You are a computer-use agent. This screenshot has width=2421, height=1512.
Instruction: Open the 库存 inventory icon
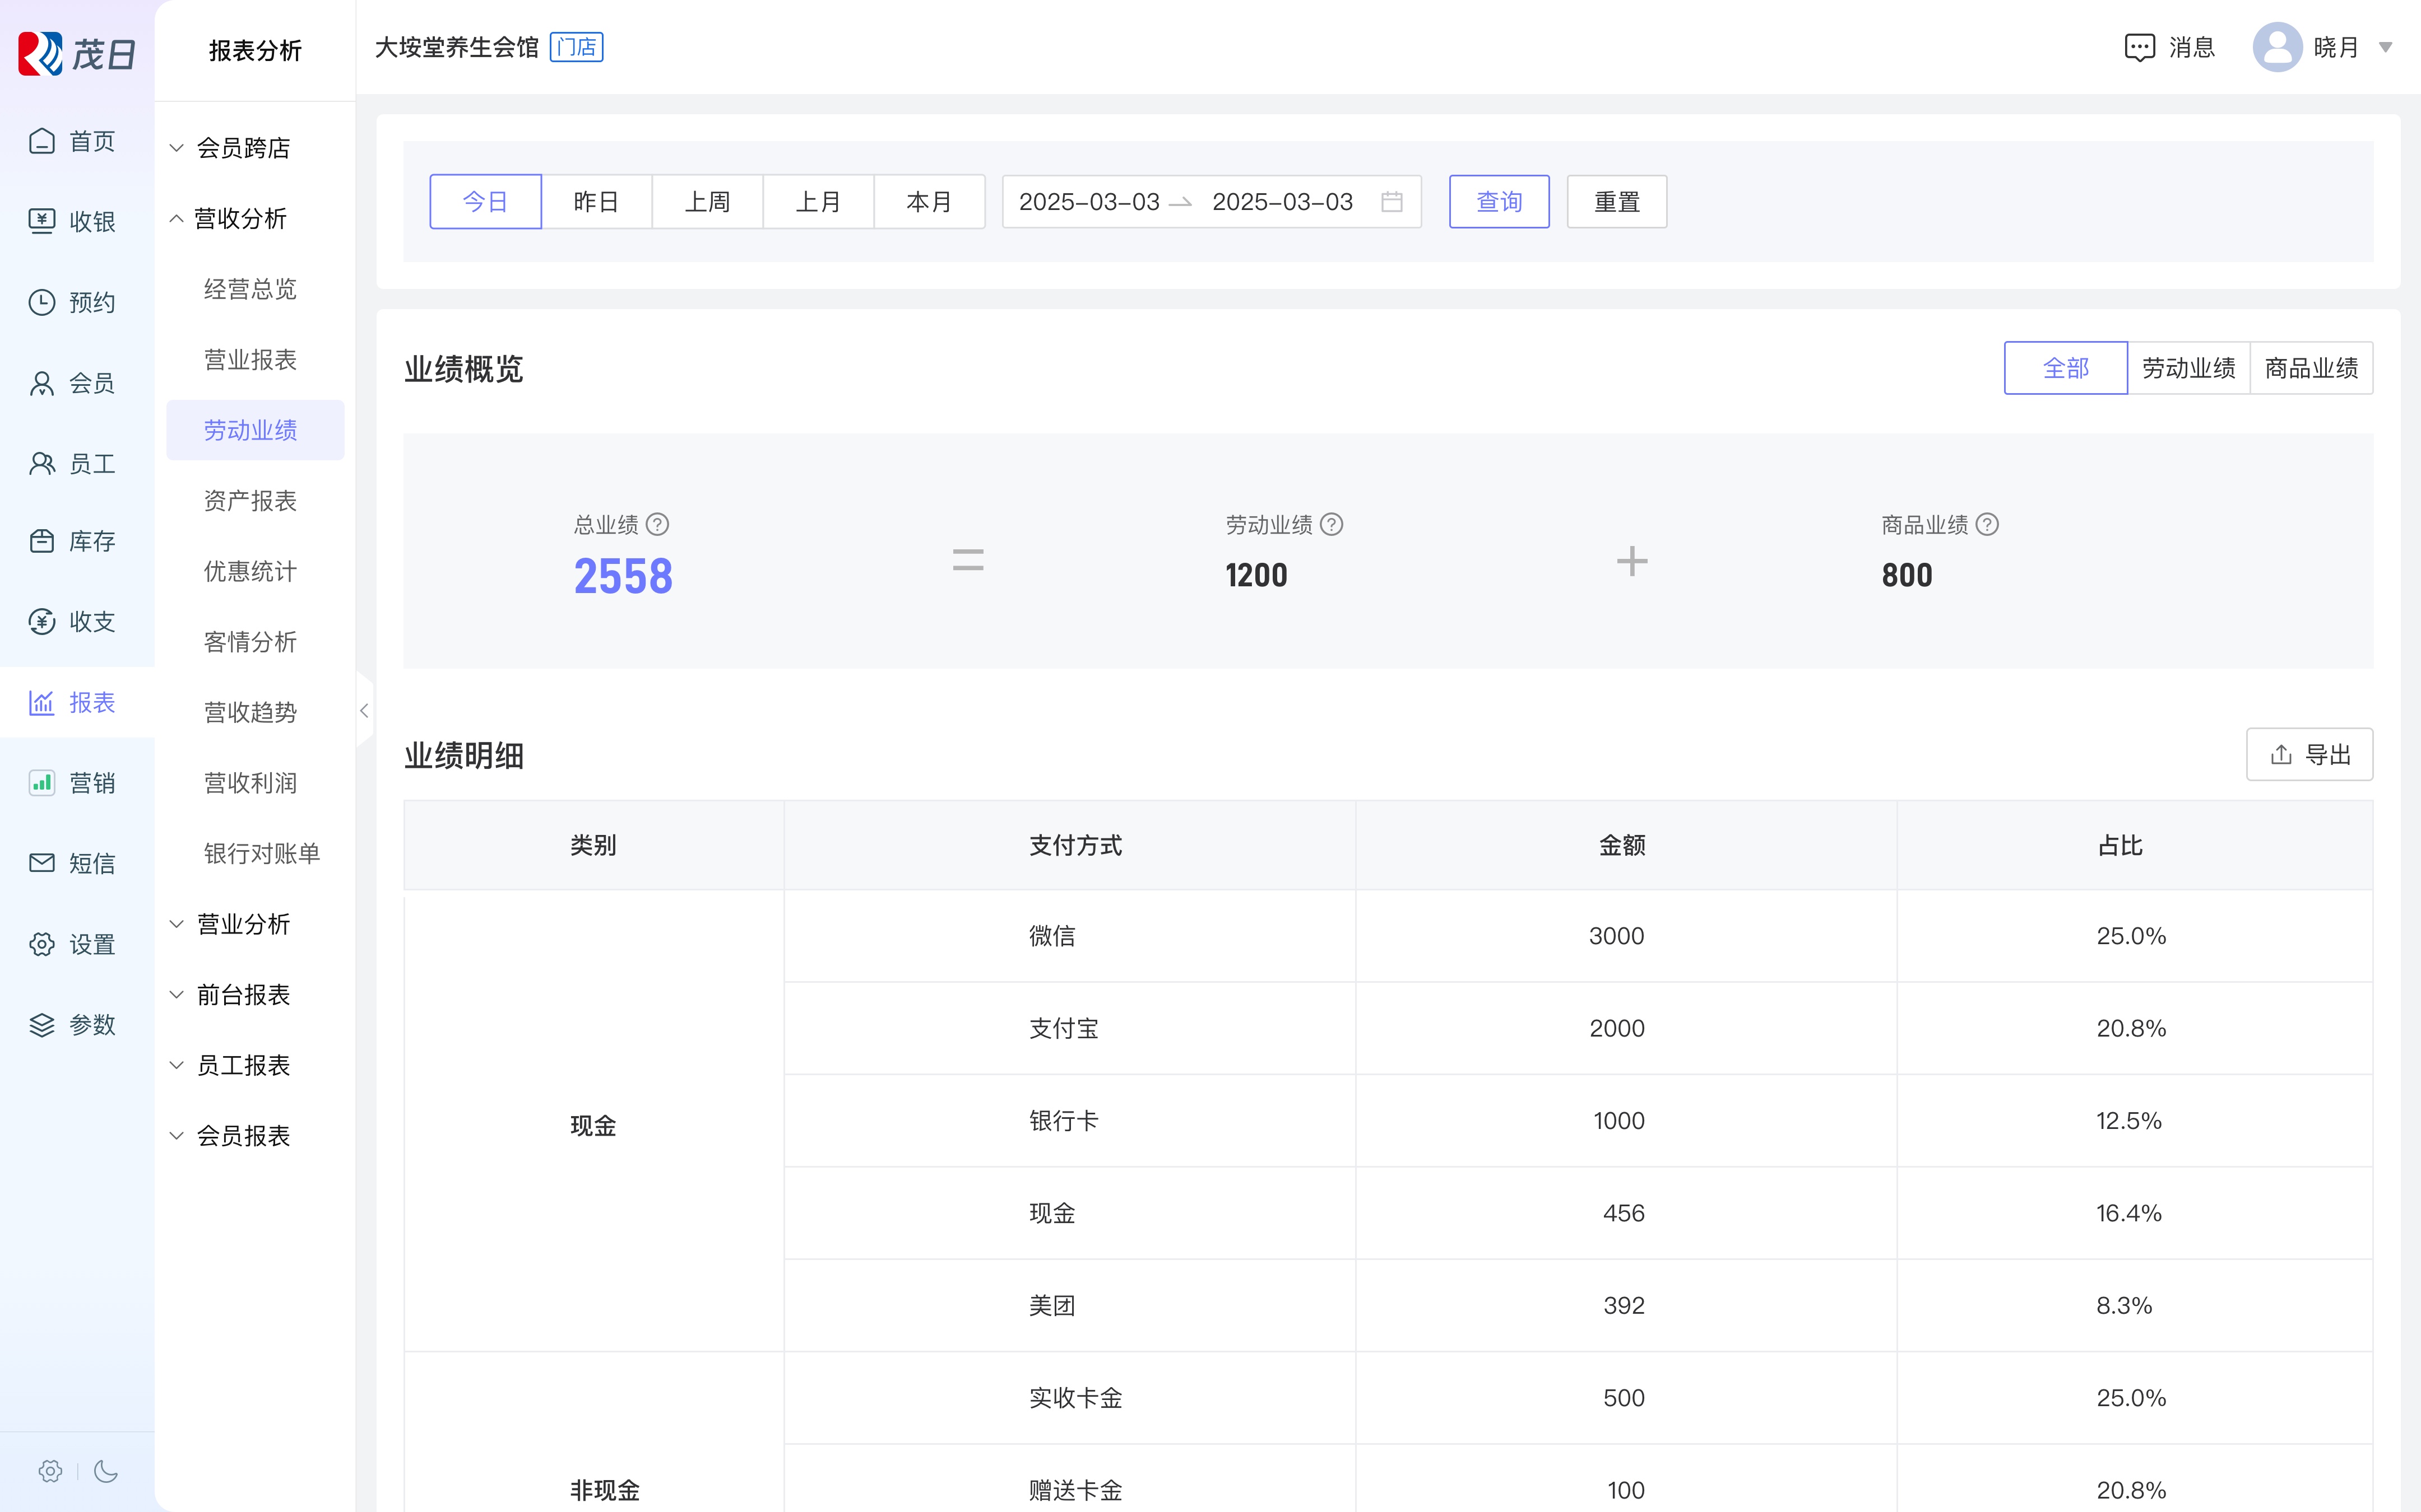click(42, 541)
